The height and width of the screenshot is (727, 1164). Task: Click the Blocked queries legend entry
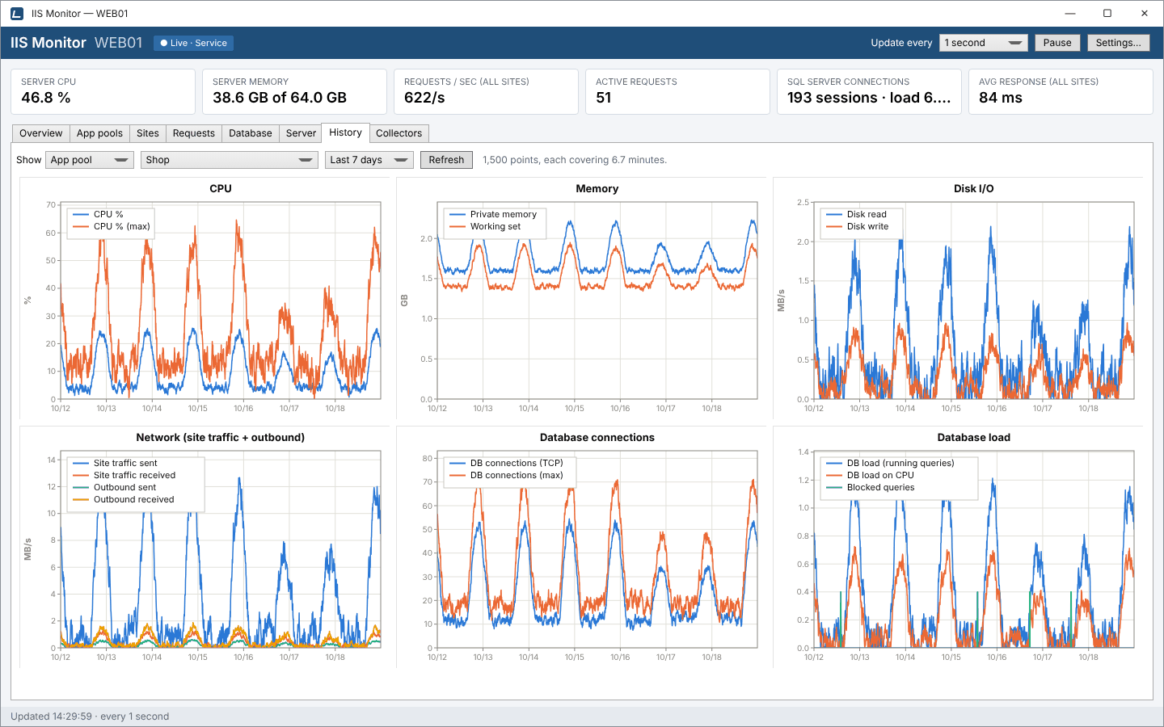(870, 487)
